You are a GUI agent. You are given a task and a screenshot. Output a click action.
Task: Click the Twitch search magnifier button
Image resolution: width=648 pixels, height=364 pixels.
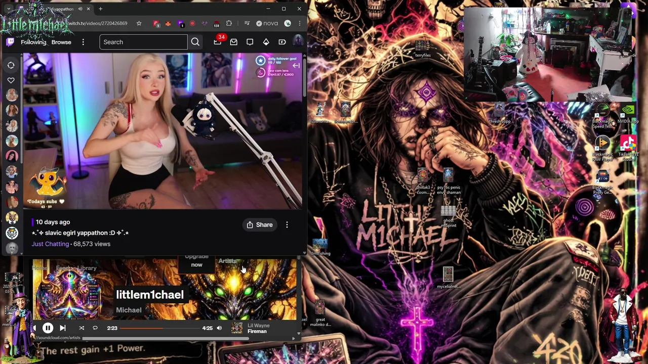(195, 42)
